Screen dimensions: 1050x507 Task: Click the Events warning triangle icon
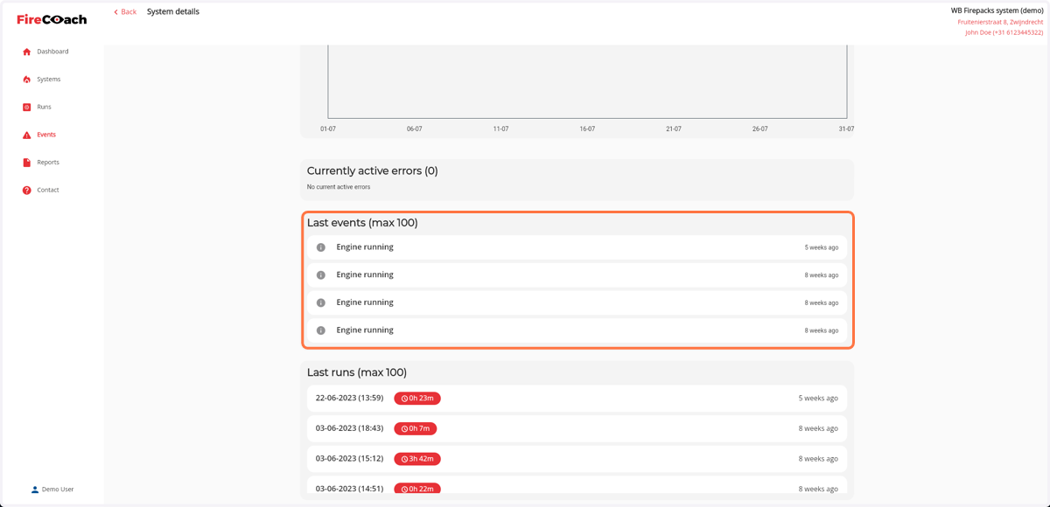[26, 135]
